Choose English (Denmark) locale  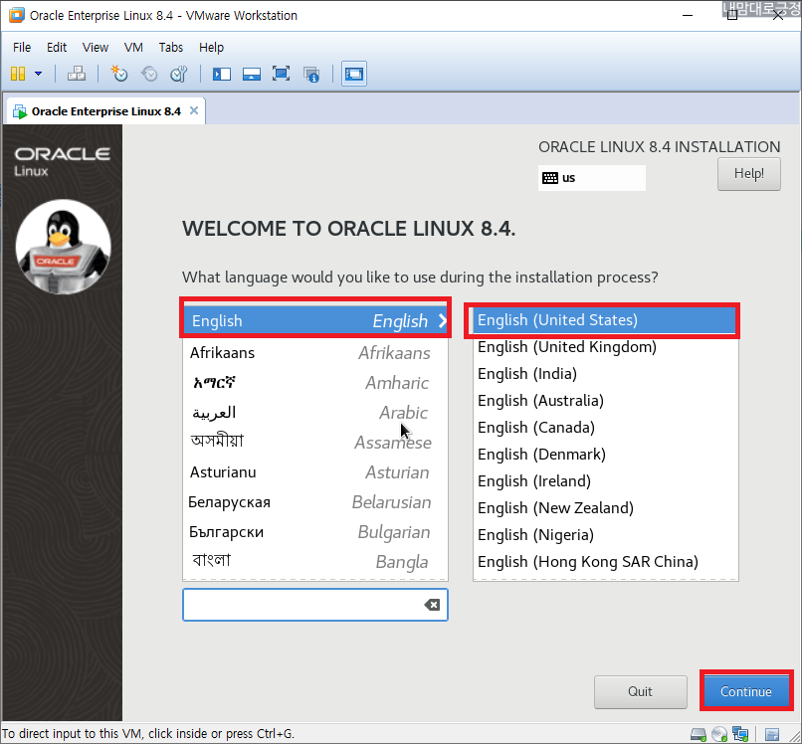click(606, 455)
